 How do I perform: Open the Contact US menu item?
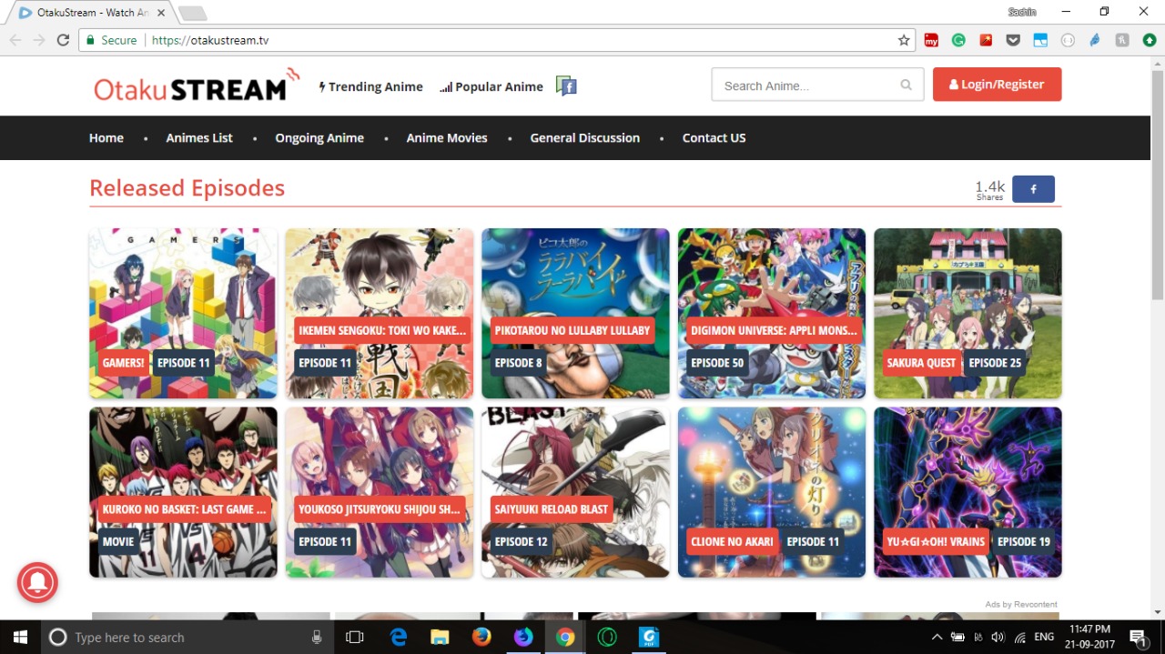click(x=714, y=138)
